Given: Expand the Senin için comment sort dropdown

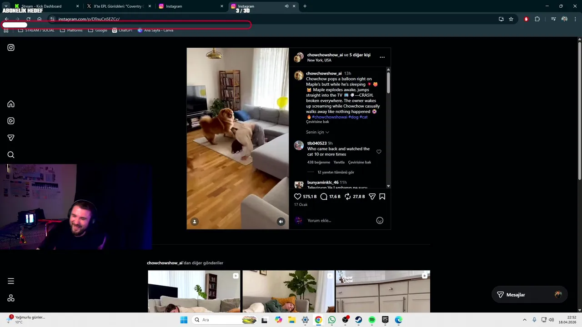Looking at the screenshot, I should [x=317, y=132].
